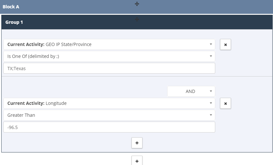Viewport: 273px width, 165px height.
Task: Add a new condition inside Group 1
Action: (x=137, y=143)
